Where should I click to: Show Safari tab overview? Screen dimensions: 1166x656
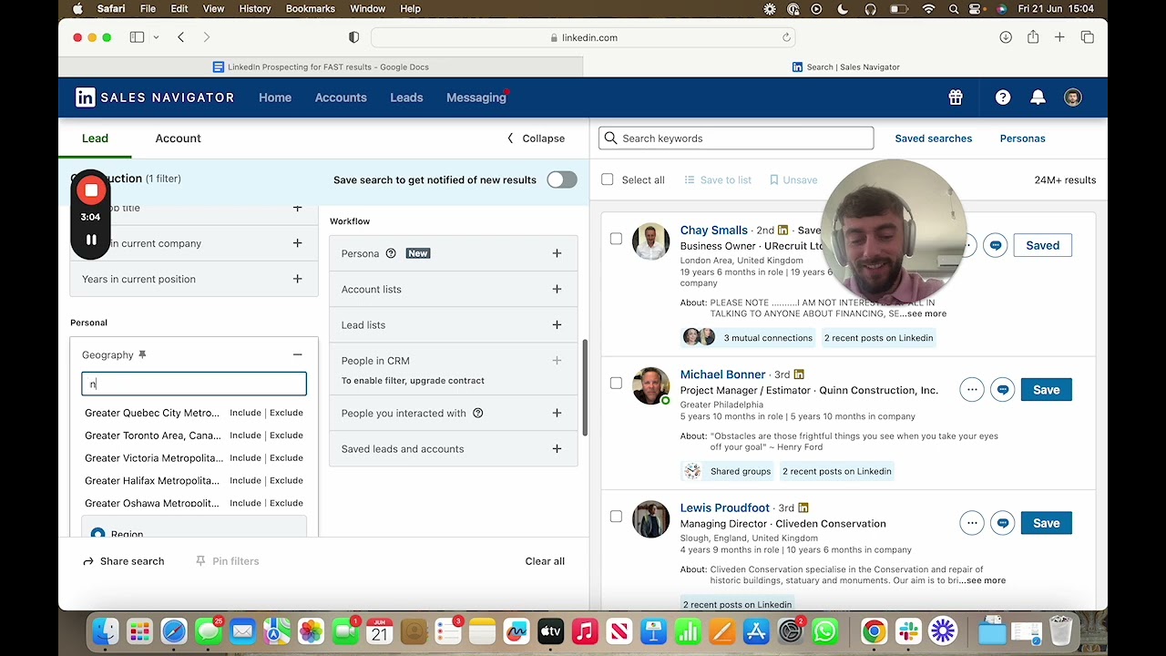point(1088,37)
